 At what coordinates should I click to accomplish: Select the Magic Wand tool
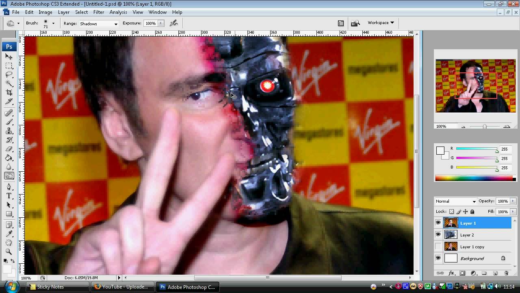[x=9, y=83]
